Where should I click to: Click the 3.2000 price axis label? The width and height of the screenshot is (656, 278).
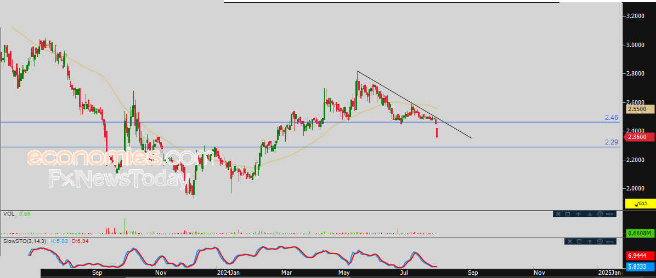point(635,16)
